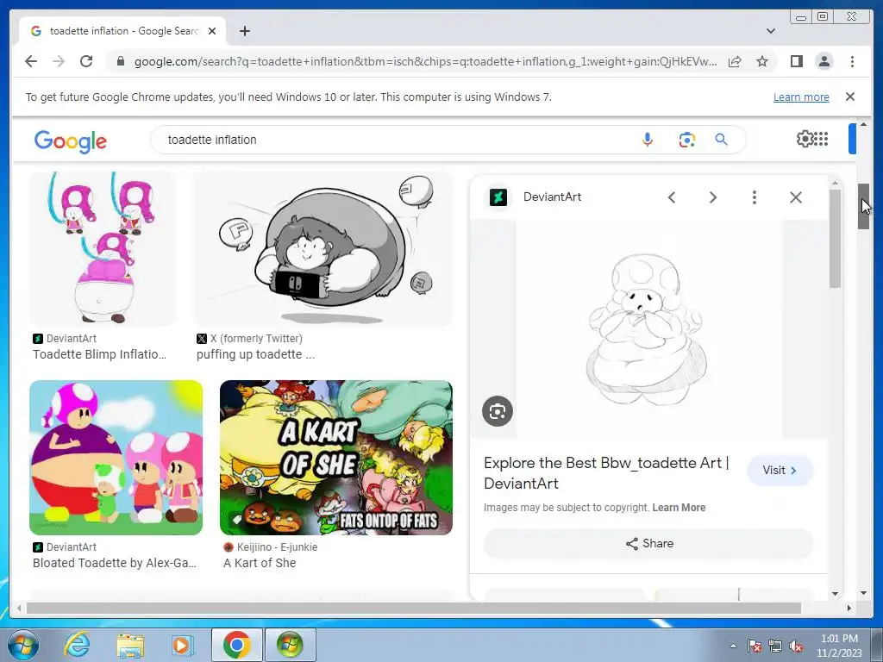Open the Learn more link about updates
Image resolution: width=883 pixels, height=662 pixels.
tap(801, 97)
